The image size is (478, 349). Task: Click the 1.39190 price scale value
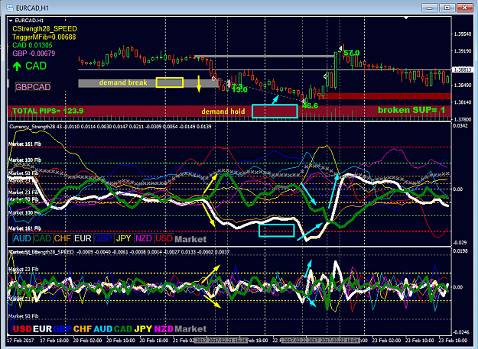[463, 51]
